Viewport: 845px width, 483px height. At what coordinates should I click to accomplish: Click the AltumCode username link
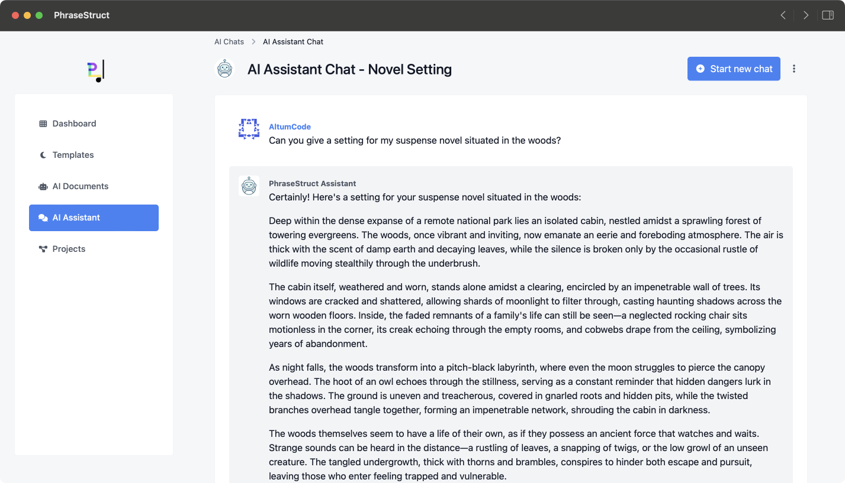[x=290, y=127]
